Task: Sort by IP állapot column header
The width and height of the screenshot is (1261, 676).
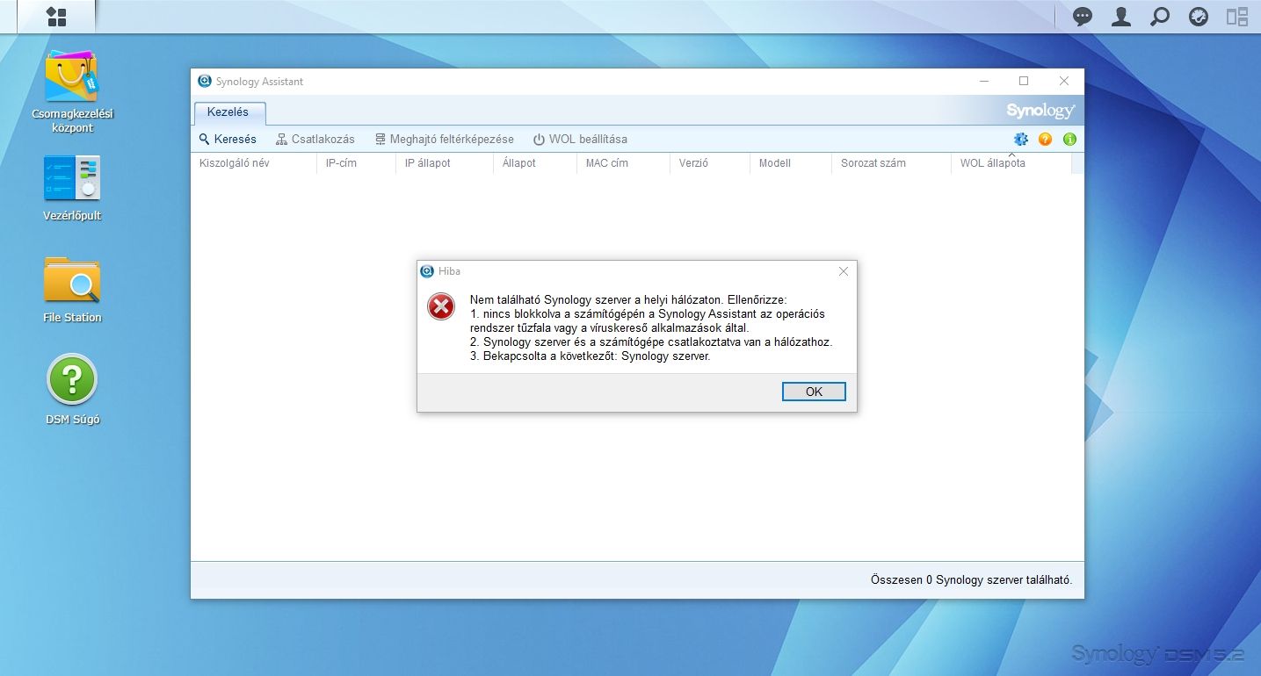Action: pyautogui.click(x=445, y=163)
